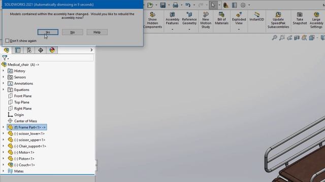Viewport: 325px width, 182px height.
Task: Open File Properties icon
Action: pos(235,5)
